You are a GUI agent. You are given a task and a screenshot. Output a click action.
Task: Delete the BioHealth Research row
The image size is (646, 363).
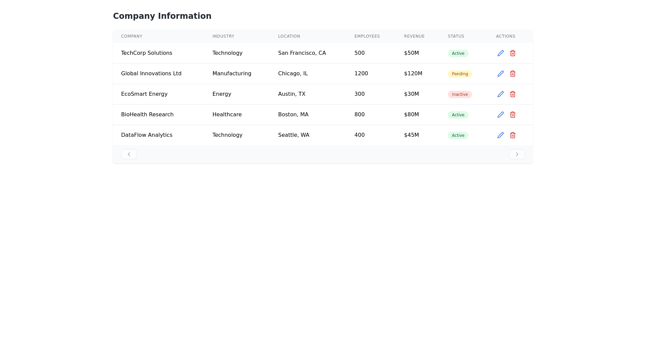513,115
